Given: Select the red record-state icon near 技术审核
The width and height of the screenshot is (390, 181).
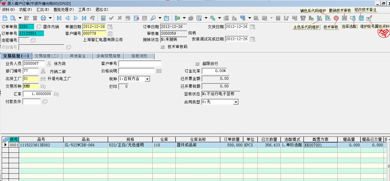Looking at the screenshot, I should point(337,18).
